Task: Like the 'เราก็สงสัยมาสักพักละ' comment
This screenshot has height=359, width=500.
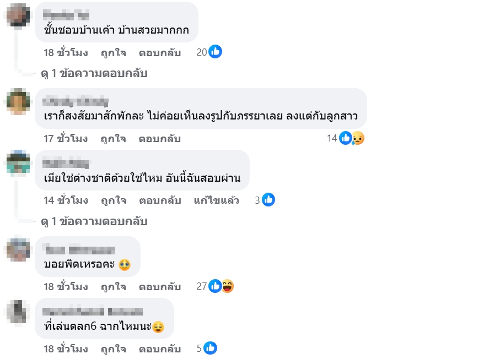Action: tap(113, 139)
